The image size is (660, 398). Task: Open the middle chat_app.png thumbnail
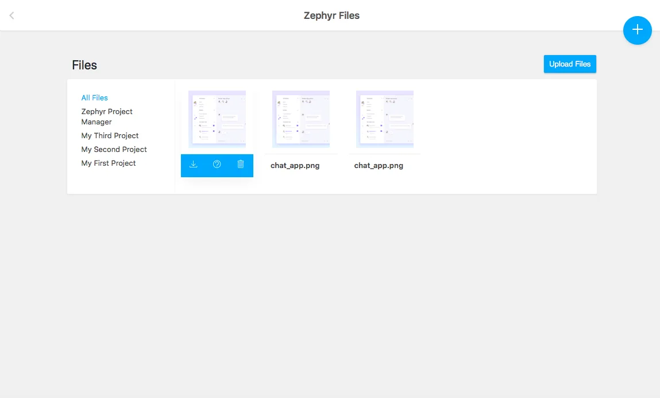pyautogui.click(x=301, y=119)
